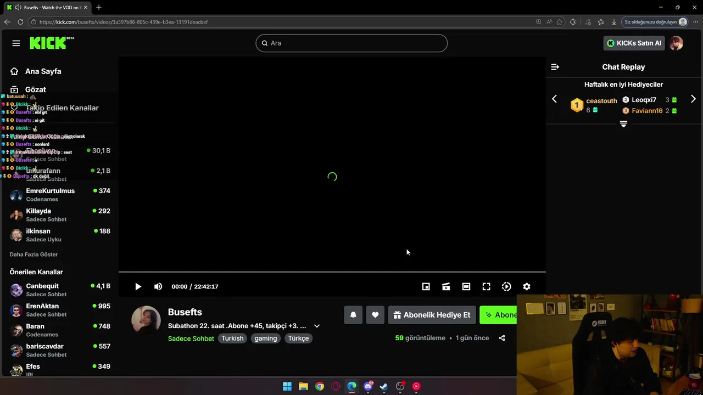Open the user profile avatar menu
Screen dimensions: 703x395
point(676,43)
